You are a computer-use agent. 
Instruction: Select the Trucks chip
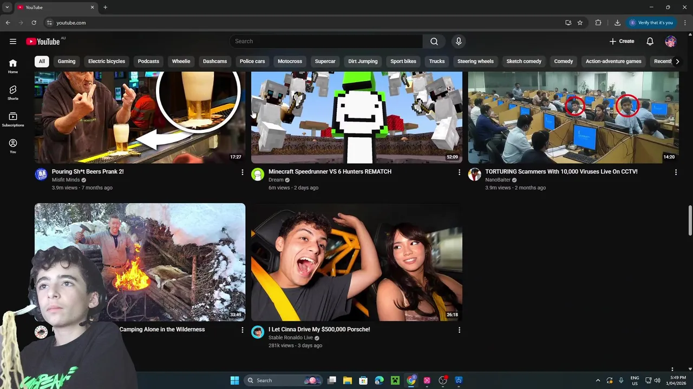[437, 61]
